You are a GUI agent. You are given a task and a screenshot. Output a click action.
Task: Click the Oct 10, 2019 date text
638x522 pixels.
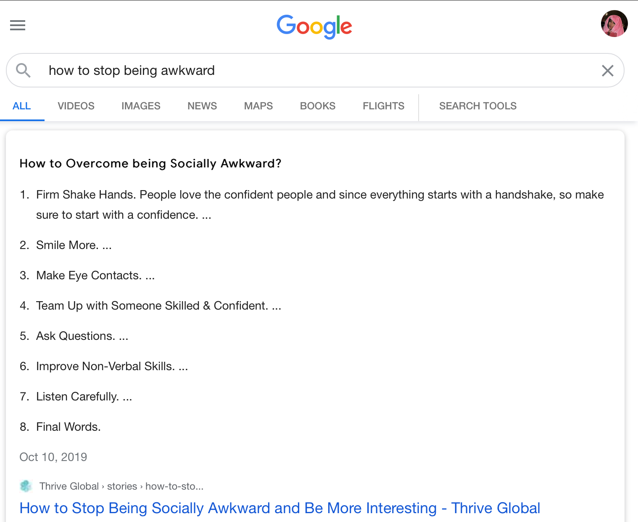[53, 457]
